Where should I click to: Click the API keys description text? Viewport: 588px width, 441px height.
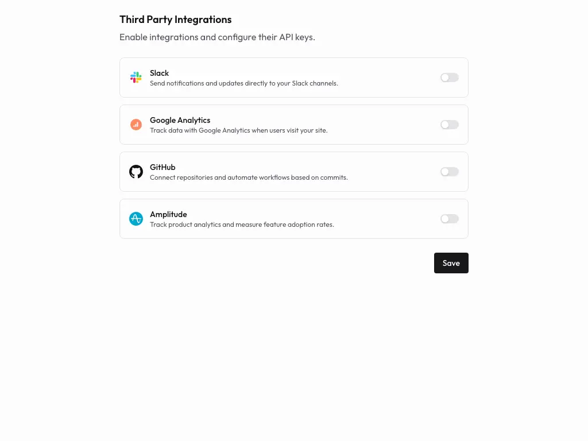click(217, 37)
